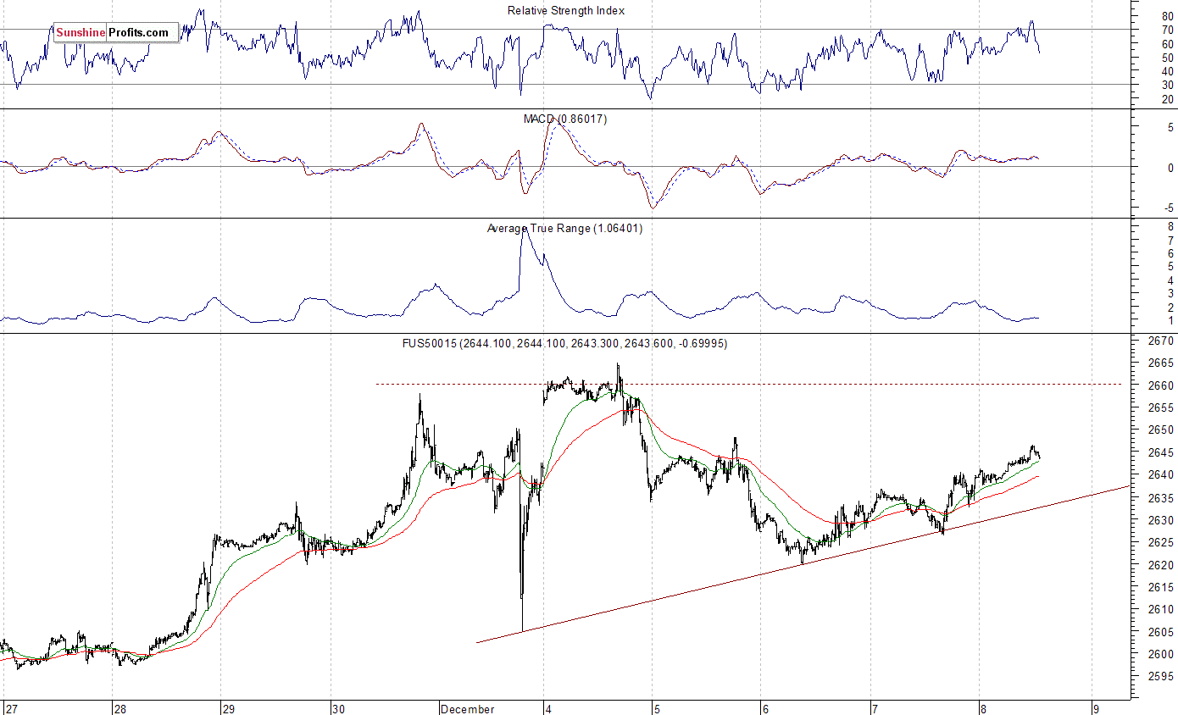This screenshot has width=1178, height=715.
Task: Click the 2620 price axis value
Action: coord(1161,565)
